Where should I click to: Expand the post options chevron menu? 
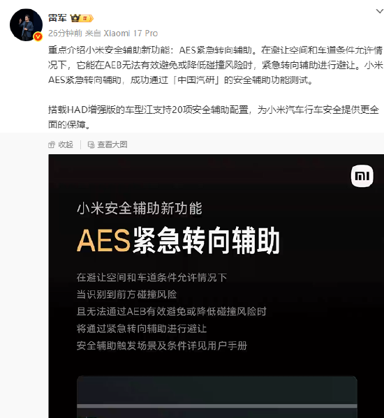[x=380, y=11]
